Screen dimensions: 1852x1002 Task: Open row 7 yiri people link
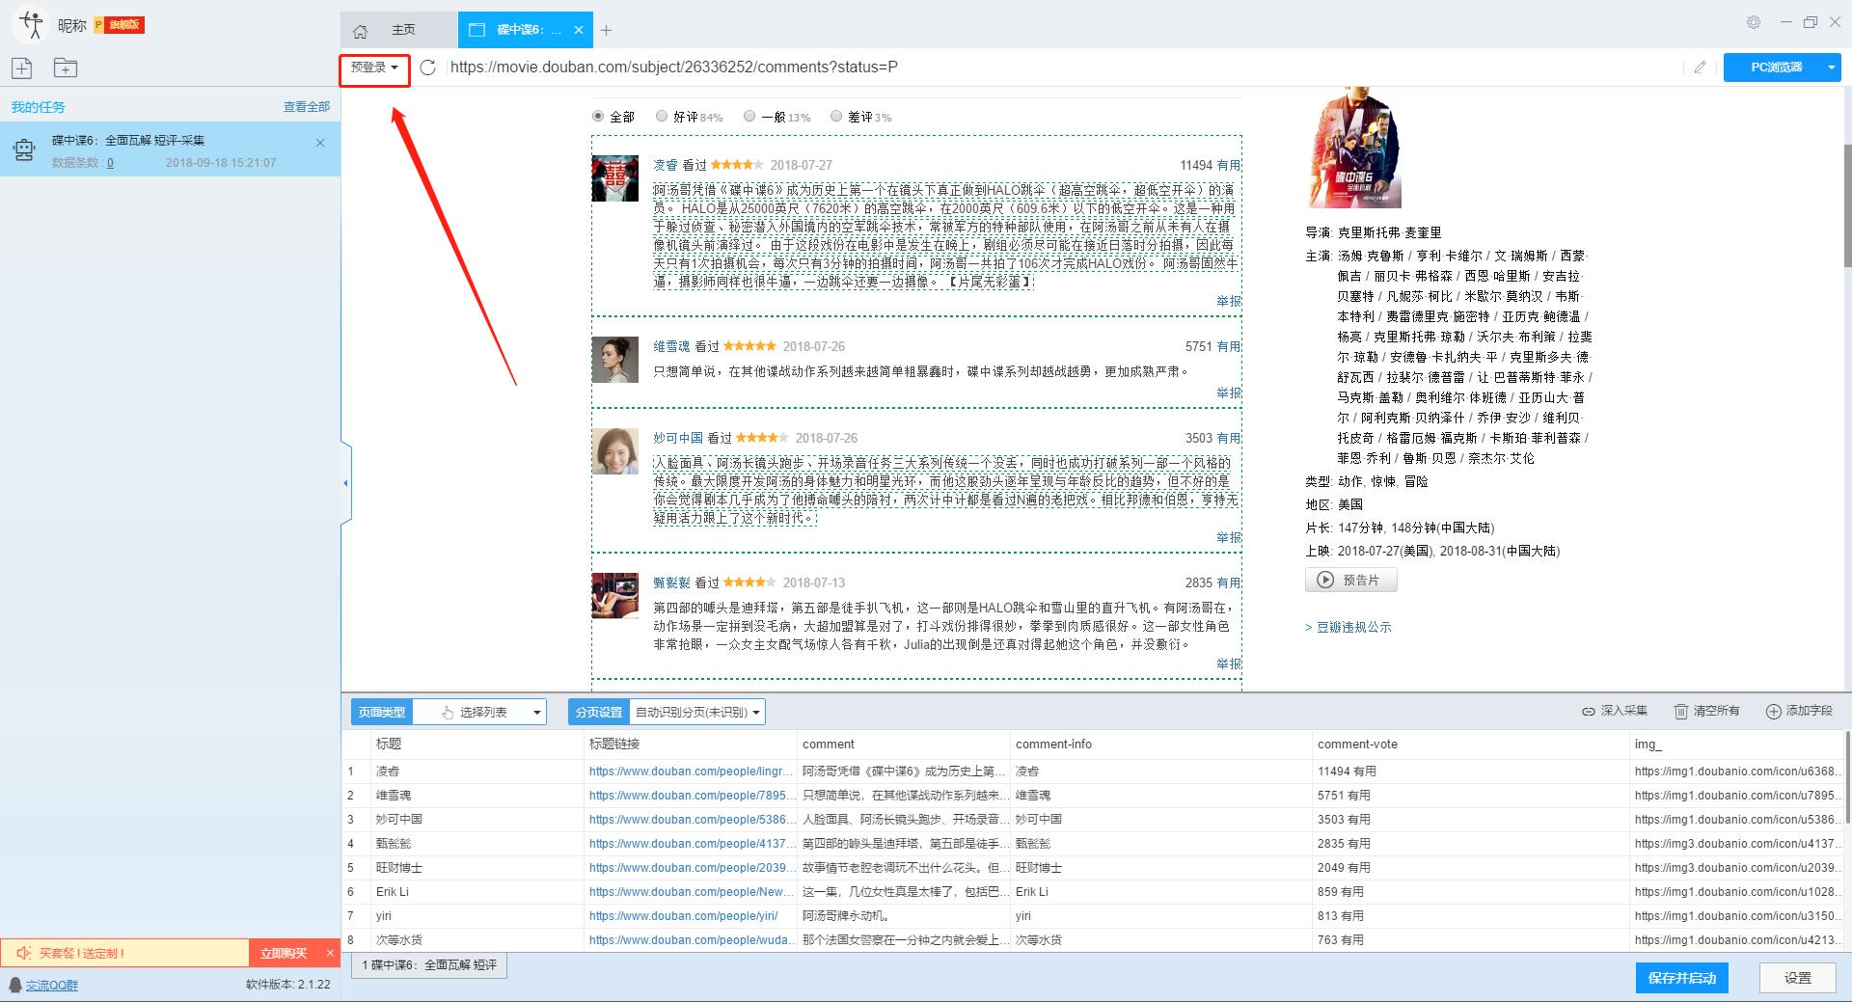[683, 916]
